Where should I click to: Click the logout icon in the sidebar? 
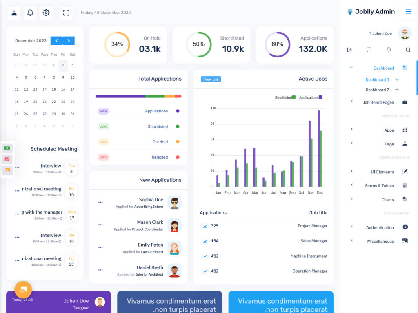[x=349, y=50]
